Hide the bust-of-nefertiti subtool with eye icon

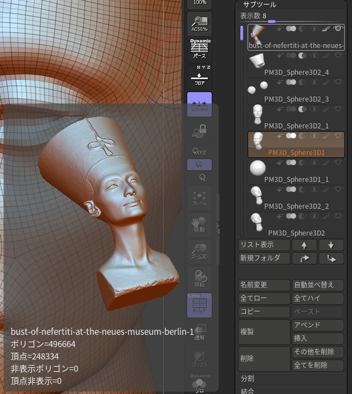point(339,28)
